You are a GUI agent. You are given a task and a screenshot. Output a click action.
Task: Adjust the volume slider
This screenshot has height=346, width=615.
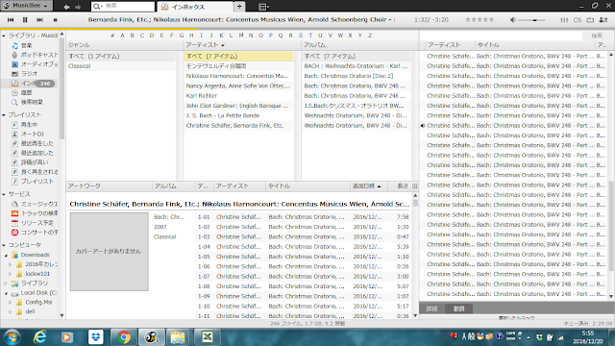pos(532,20)
